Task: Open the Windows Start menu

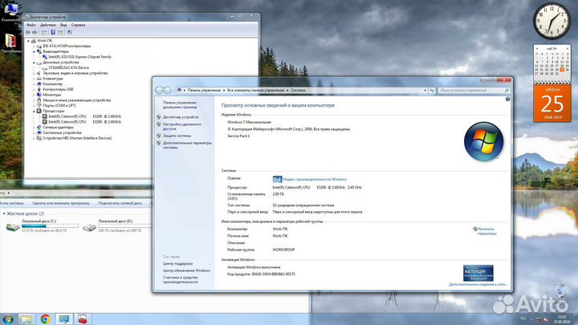Action: pyautogui.click(x=8, y=319)
